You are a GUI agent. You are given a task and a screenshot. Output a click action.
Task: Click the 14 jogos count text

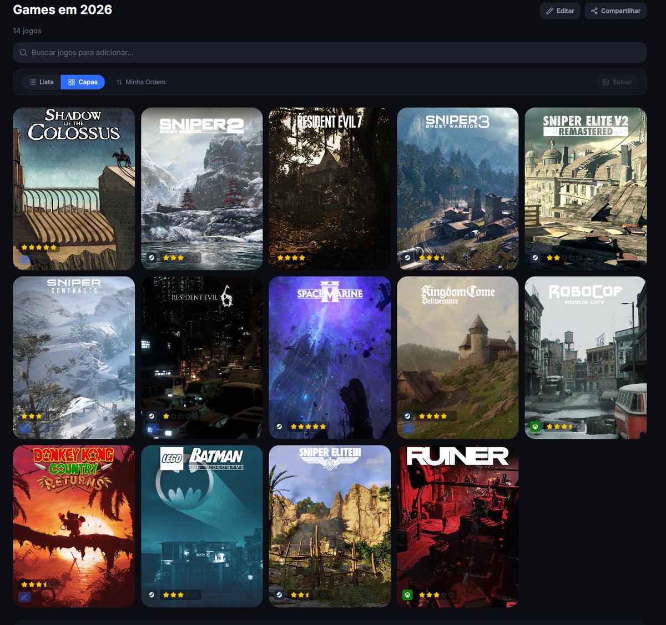27,31
